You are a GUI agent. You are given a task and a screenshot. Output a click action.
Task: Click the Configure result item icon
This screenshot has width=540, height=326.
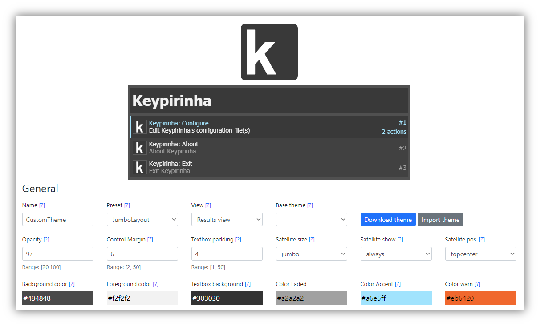point(139,127)
